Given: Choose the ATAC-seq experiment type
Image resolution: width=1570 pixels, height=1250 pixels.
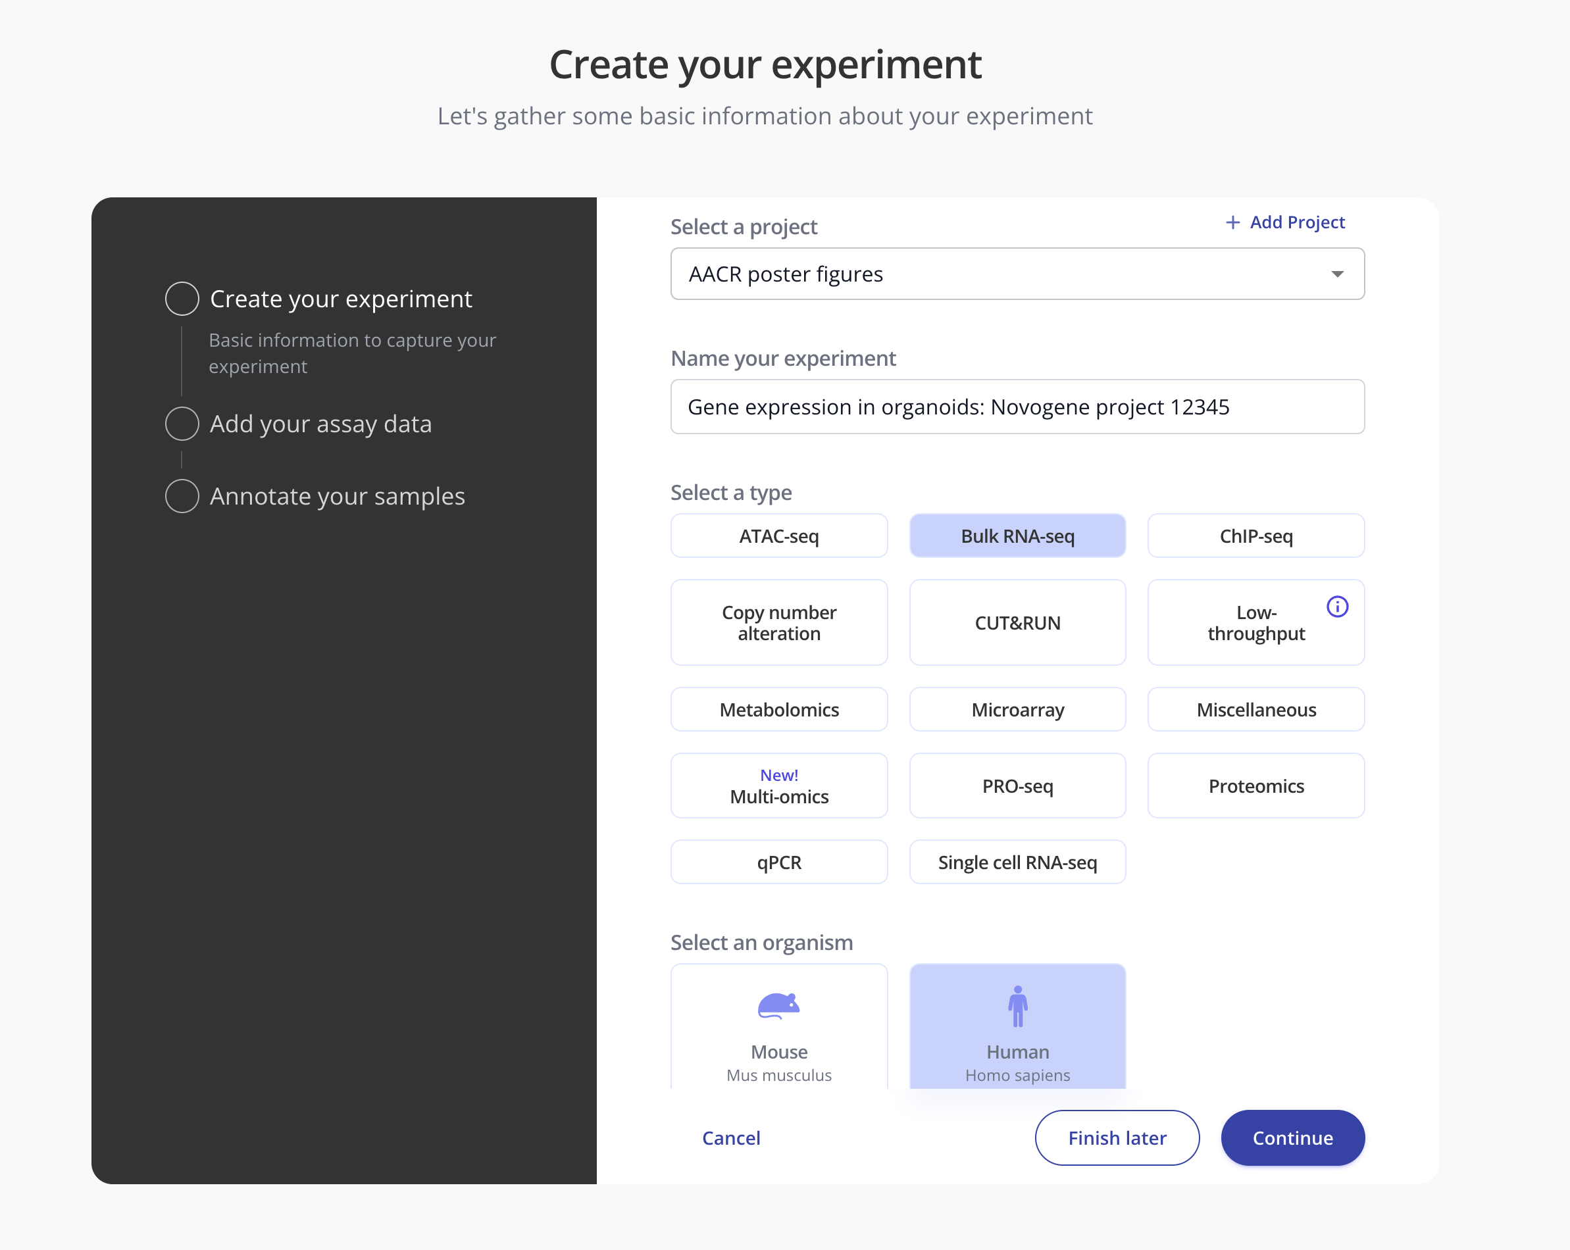Looking at the screenshot, I should tap(778, 536).
